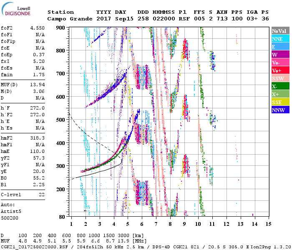Click the foF2 value 4.550
Image resolution: width=292 pixels, height=250 pixels.
coord(37,28)
